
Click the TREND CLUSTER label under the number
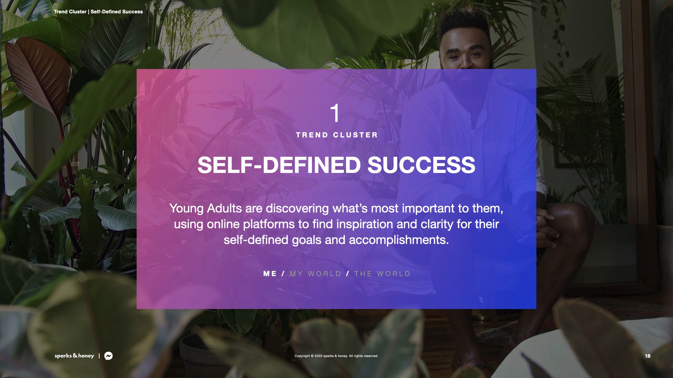click(x=336, y=135)
